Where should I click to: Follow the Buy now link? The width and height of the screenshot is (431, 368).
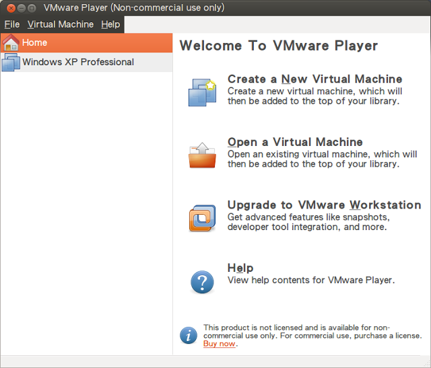219,344
